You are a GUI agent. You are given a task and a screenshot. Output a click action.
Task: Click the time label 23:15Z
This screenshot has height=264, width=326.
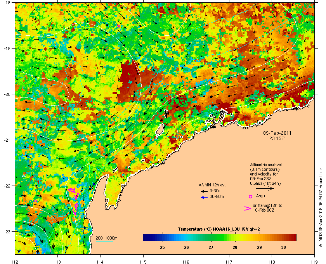[x=277, y=138]
